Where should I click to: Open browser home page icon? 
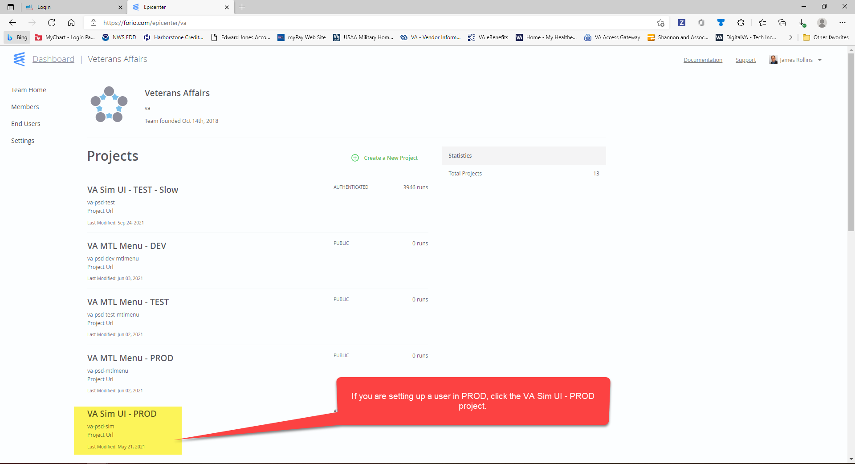pyautogui.click(x=71, y=23)
